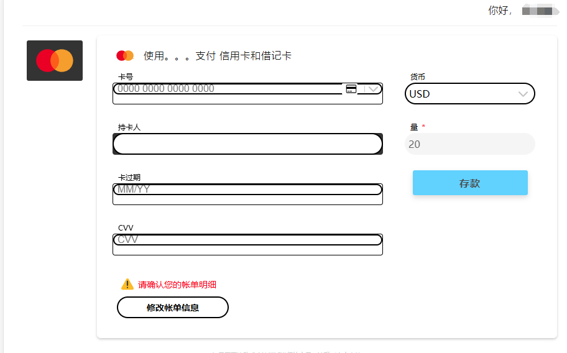Click the CVV security code field
This screenshot has width=567, height=353.
point(247,240)
